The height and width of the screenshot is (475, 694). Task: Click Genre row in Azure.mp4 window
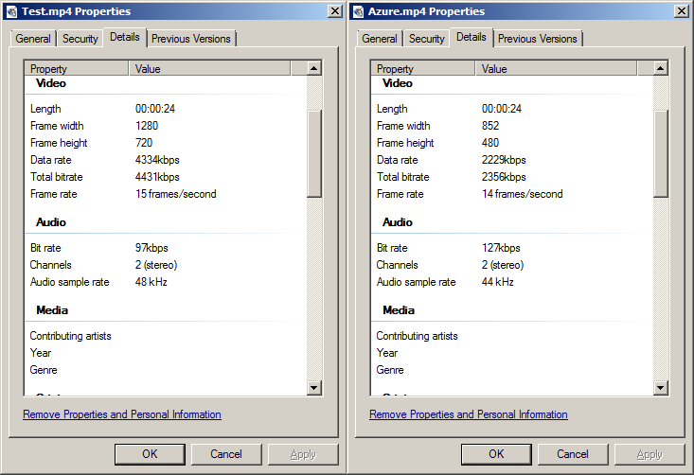tap(512, 370)
